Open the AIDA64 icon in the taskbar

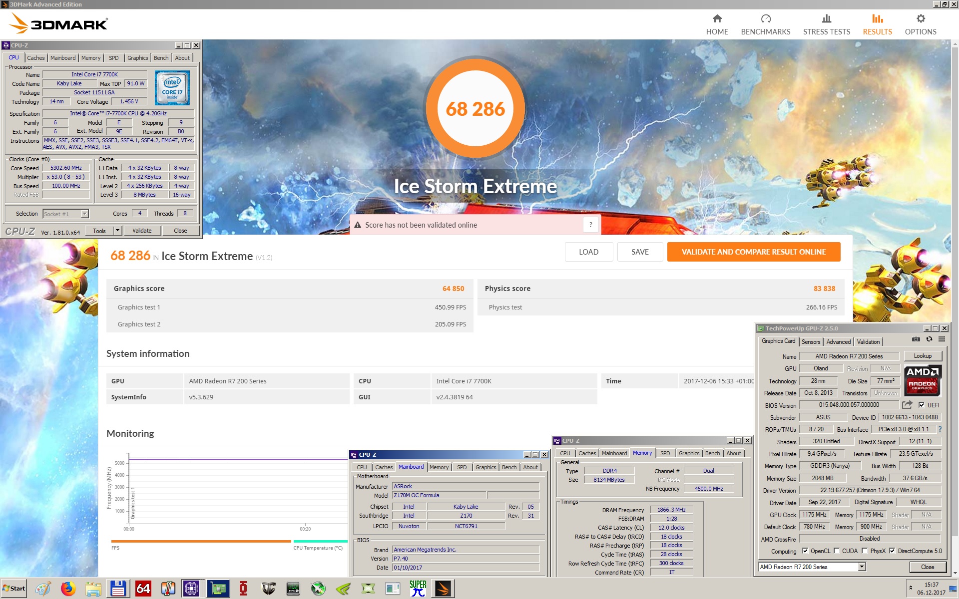pos(143,589)
